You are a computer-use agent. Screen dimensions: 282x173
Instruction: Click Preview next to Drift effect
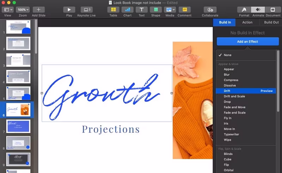tap(266, 91)
